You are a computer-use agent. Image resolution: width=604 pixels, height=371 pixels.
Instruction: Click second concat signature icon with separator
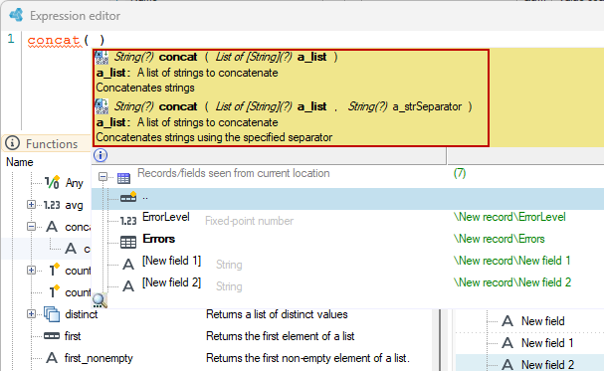tap(101, 106)
